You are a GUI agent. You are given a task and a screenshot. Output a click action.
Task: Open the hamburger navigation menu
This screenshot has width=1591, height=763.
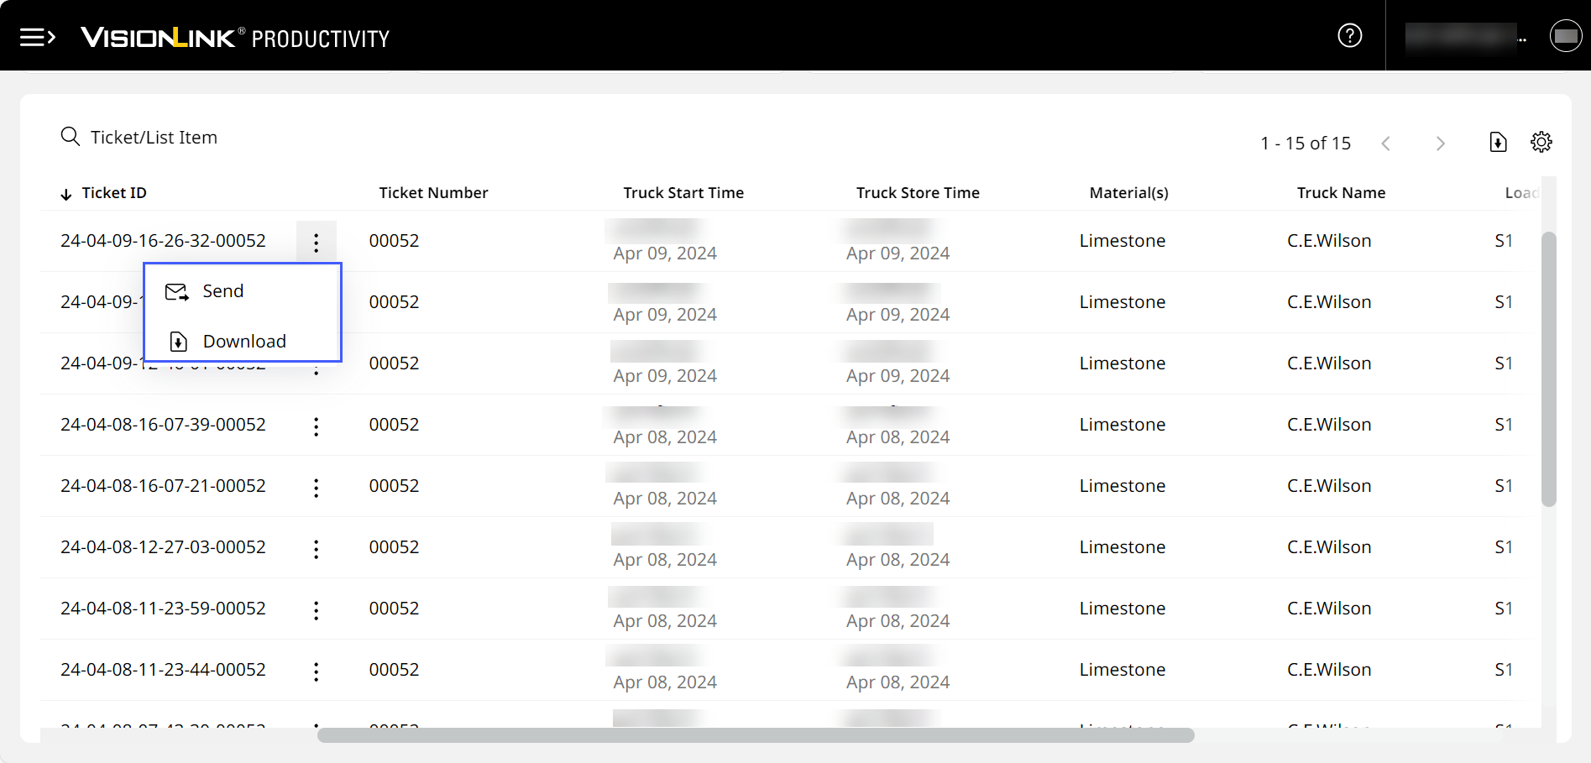pos(37,37)
